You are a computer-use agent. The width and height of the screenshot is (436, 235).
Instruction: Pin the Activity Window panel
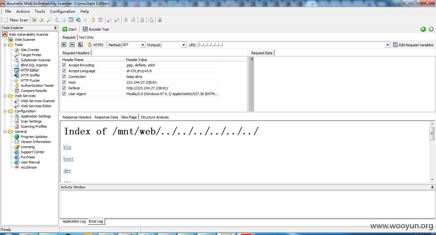[432, 187]
